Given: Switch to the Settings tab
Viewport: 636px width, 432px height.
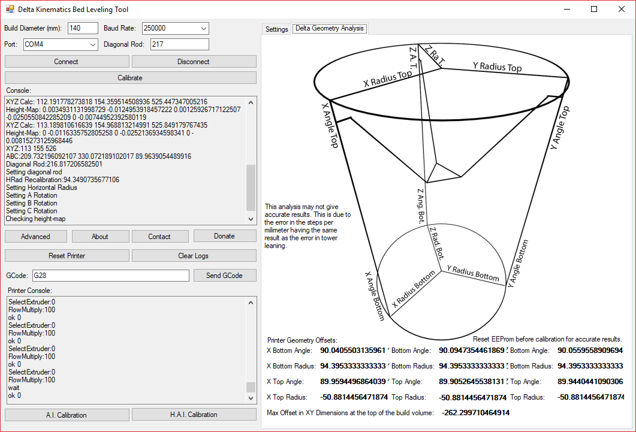Looking at the screenshot, I should (276, 29).
